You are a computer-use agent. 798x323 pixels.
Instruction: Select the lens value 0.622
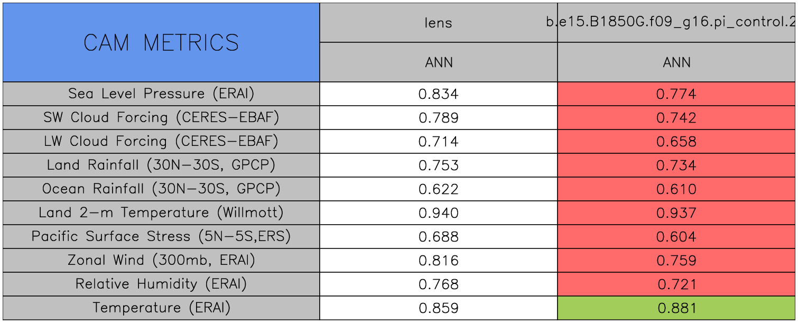439,189
